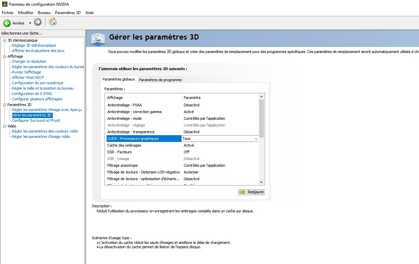The height and width of the screenshot is (264, 419).
Task: Open Changer la résolution task
Action: pos(29,61)
